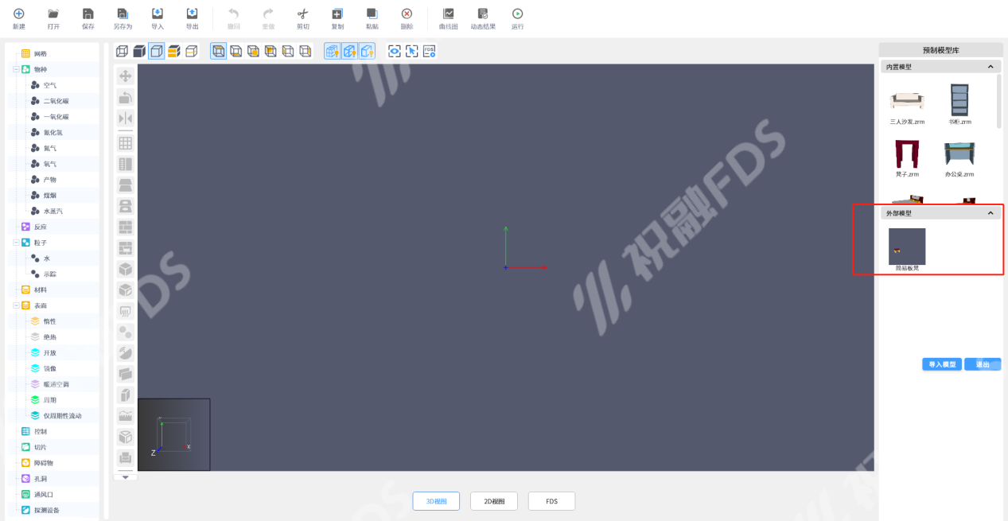Select 氧气 in the tree
The image size is (1008, 521).
[x=50, y=164]
